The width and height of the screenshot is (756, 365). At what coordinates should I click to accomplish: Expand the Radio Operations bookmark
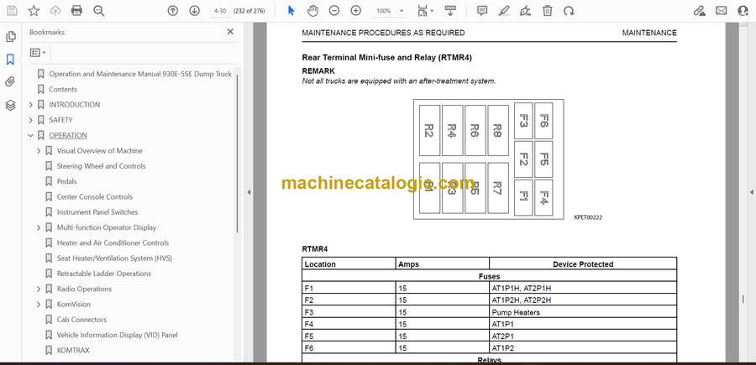39,289
